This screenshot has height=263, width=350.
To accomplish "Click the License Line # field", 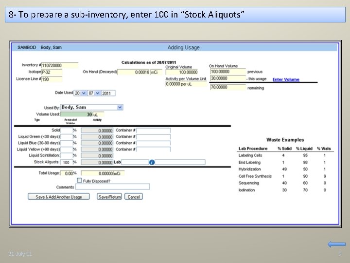I will point(52,79).
